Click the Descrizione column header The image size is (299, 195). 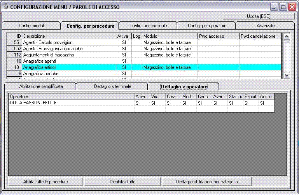click(69, 36)
